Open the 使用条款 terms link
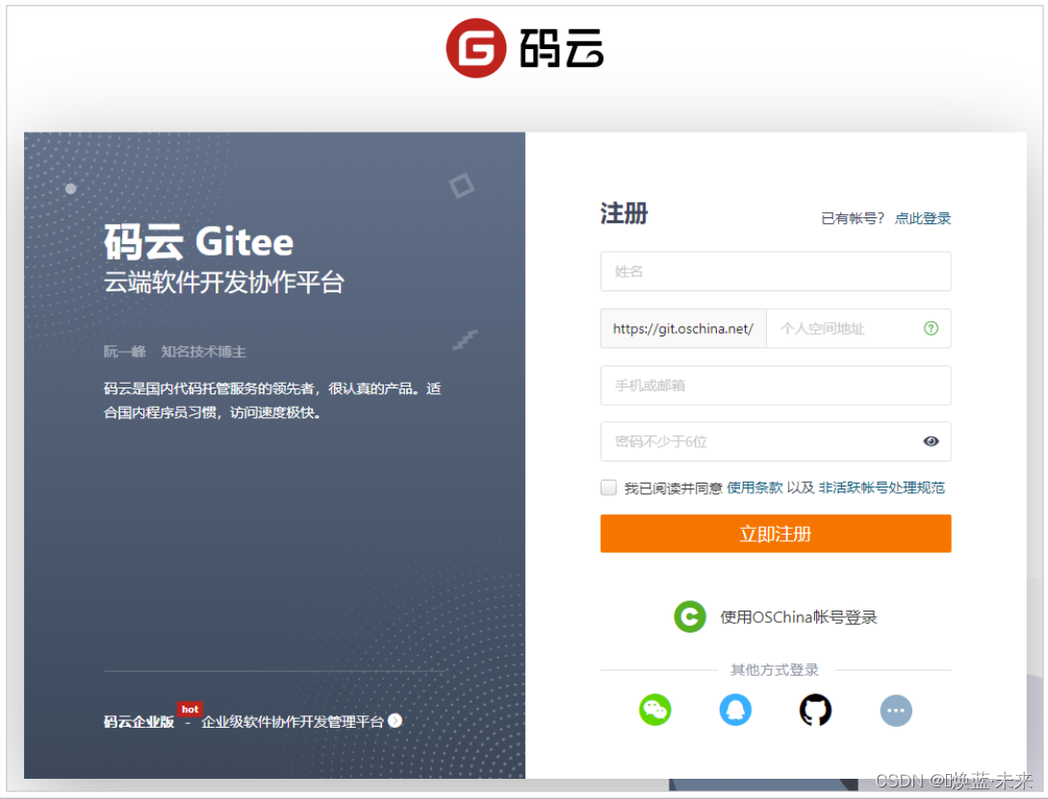 pyautogui.click(x=754, y=487)
